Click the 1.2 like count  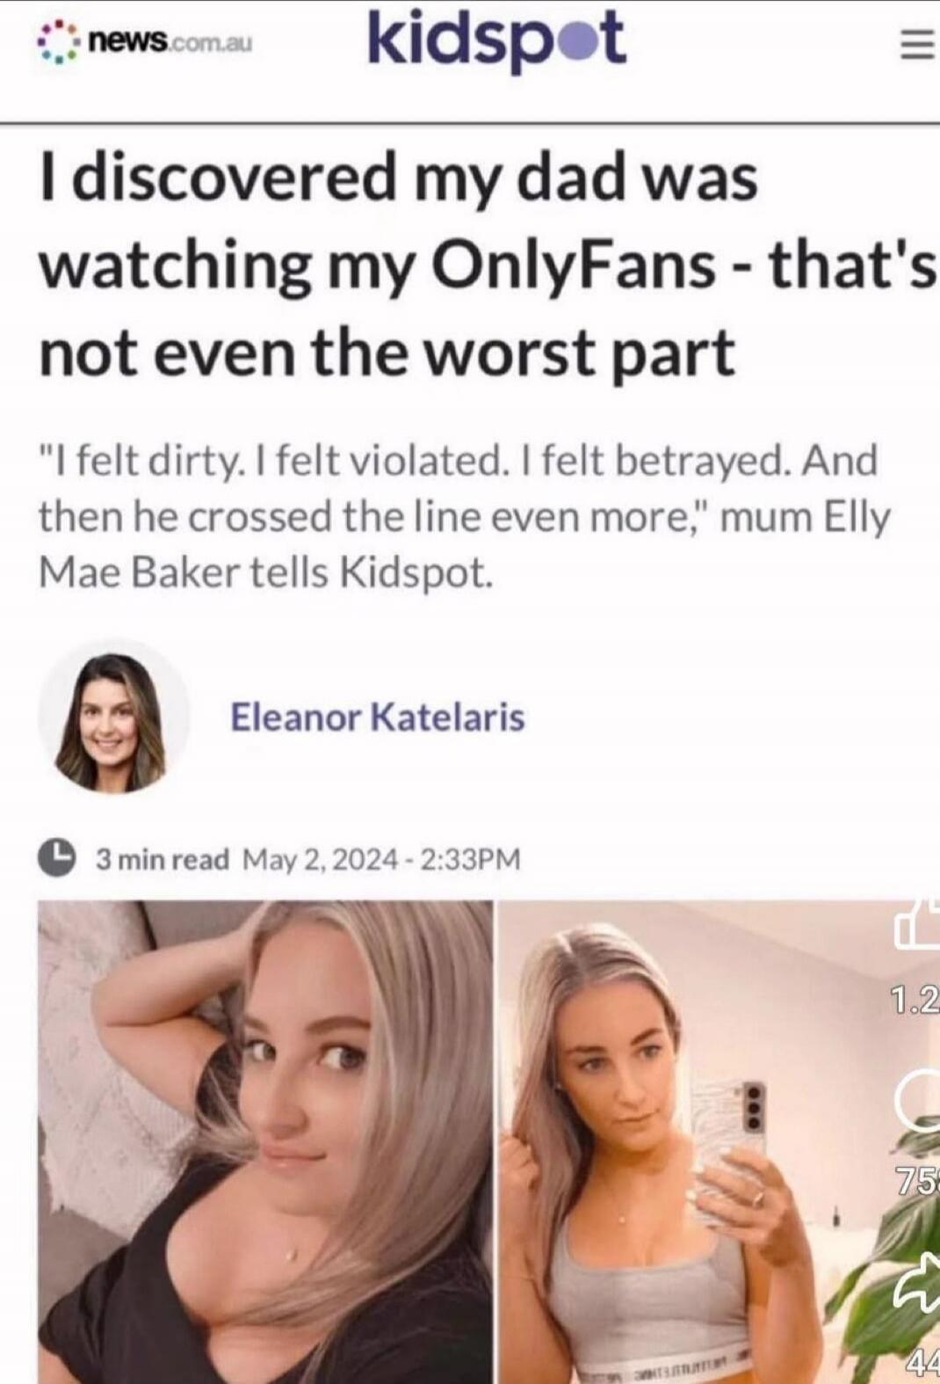point(915,1001)
